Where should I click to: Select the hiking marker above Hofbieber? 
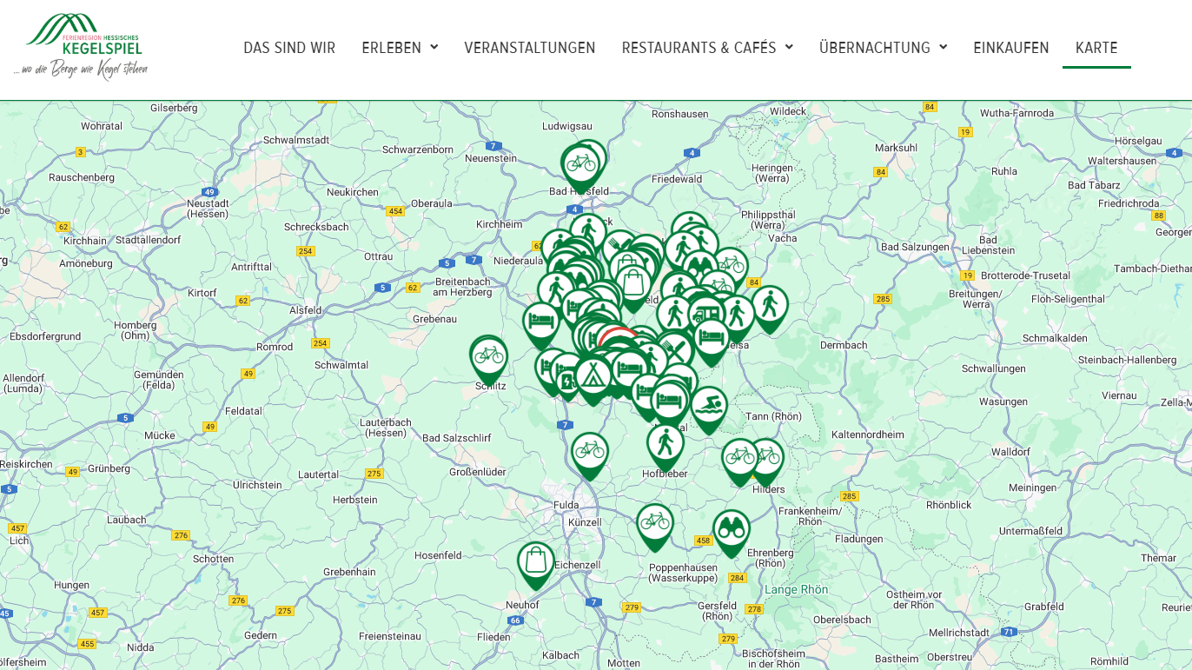666,443
